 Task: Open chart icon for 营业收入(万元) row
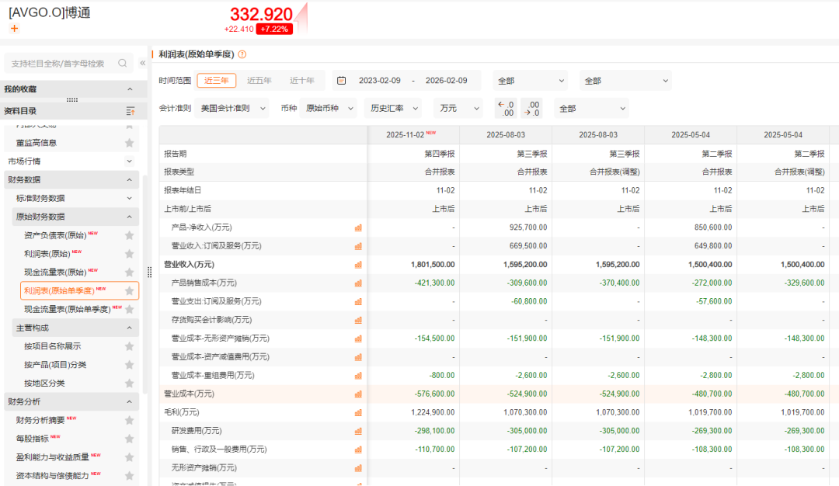358,265
